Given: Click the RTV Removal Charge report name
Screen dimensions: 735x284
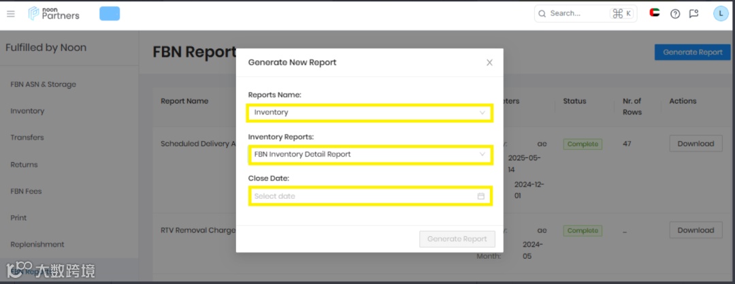Looking at the screenshot, I should click(x=198, y=230).
